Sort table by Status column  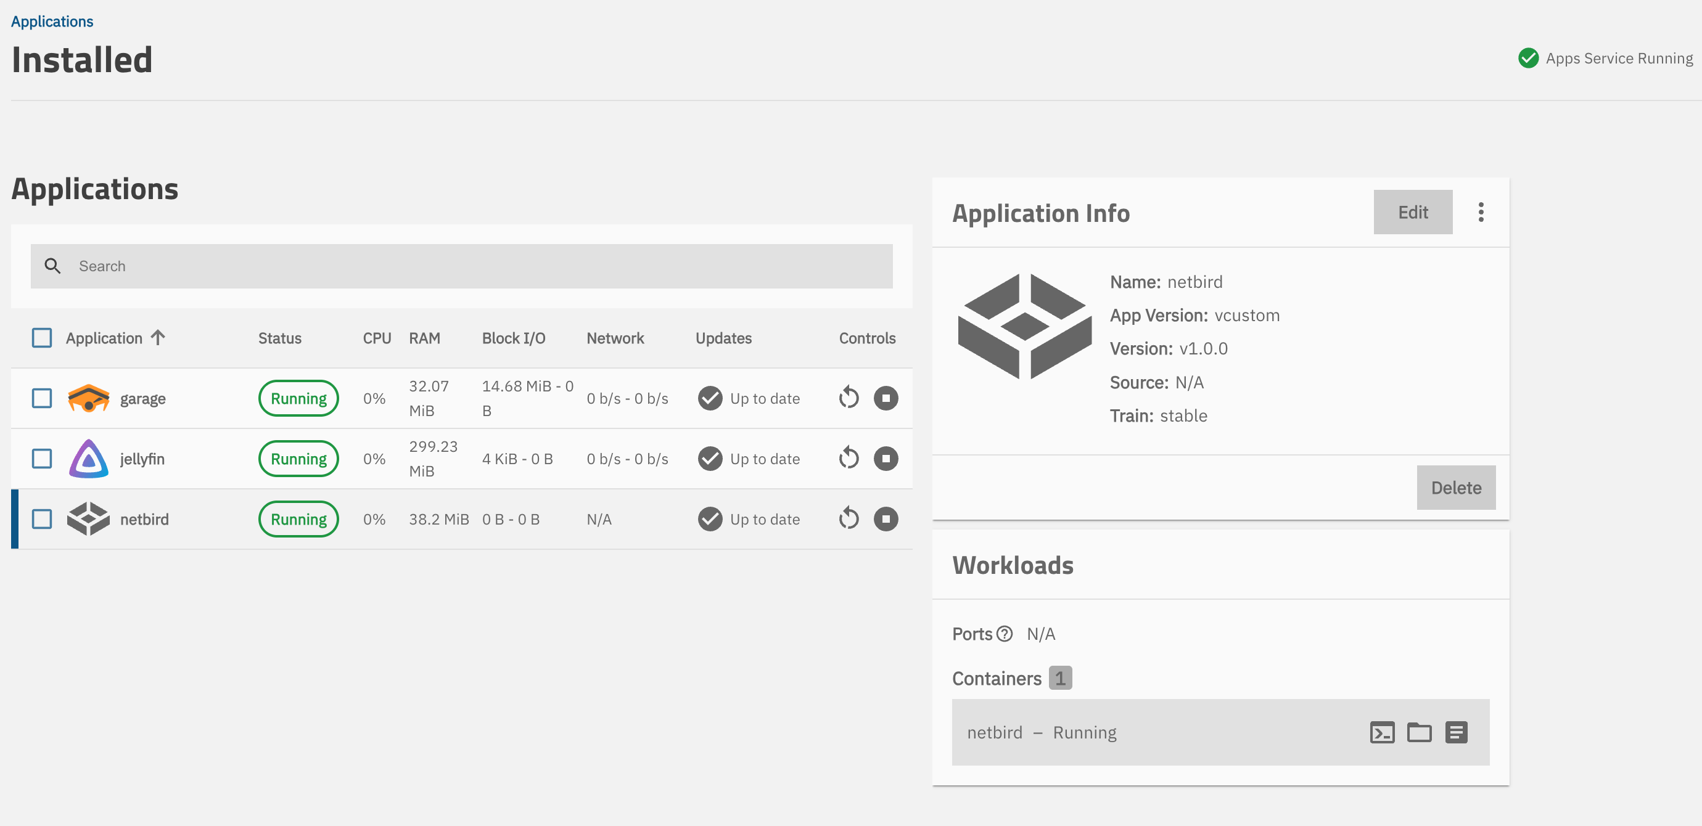click(279, 338)
